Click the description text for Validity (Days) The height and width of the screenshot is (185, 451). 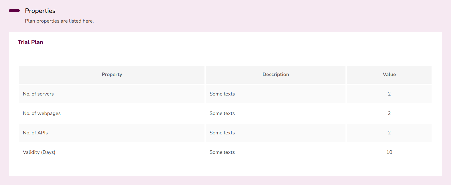click(222, 152)
